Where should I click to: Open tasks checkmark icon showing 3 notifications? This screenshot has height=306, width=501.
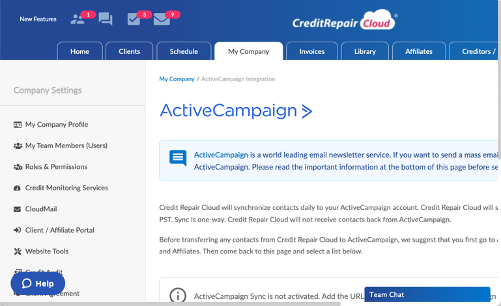coord(134,19)
